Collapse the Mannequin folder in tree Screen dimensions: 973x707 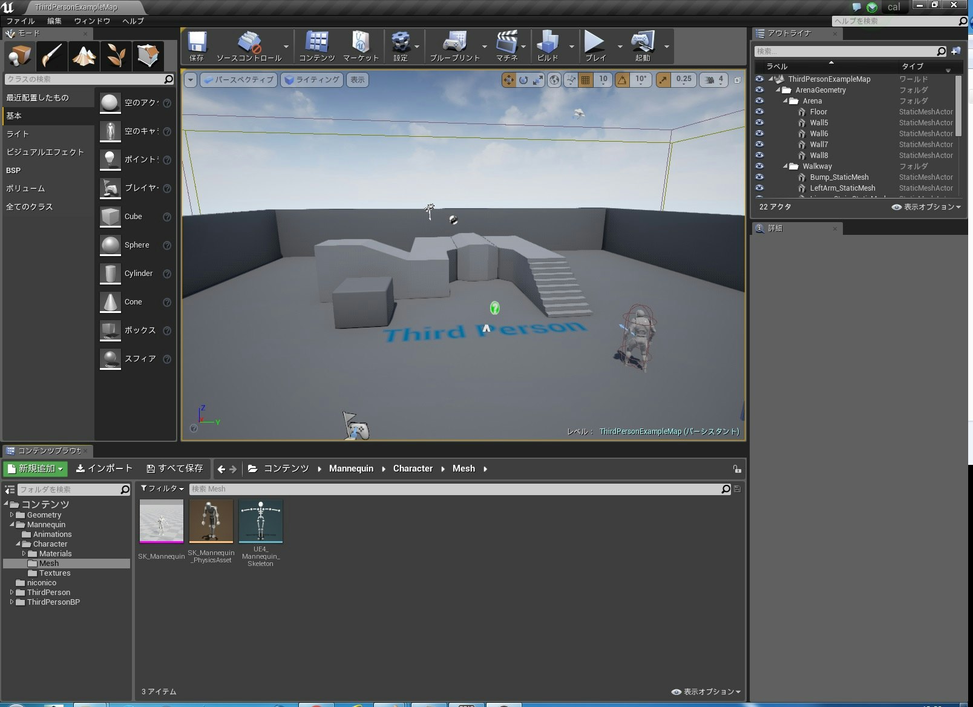[11, 525]
